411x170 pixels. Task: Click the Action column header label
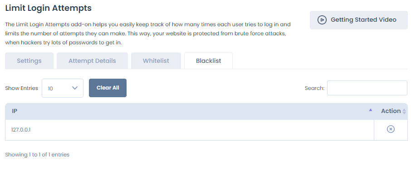[x=391, y=111]
